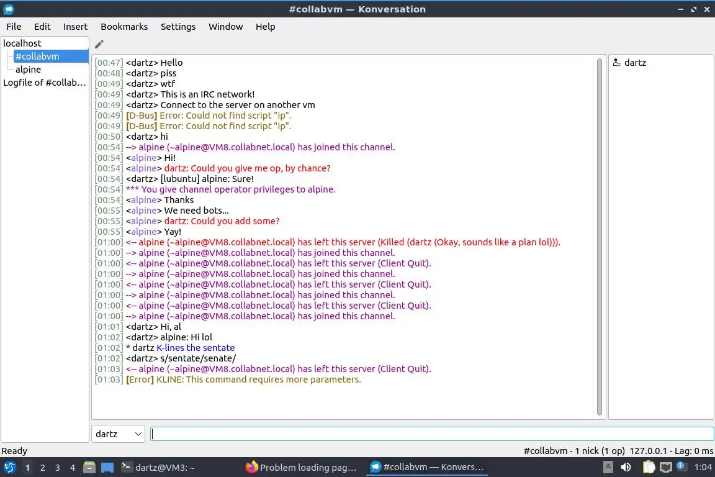
Task: Click the Killed quit message line
Action: 328,242
